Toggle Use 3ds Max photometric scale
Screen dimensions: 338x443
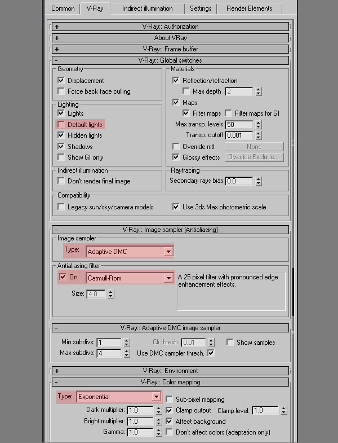tap(176, 207)
